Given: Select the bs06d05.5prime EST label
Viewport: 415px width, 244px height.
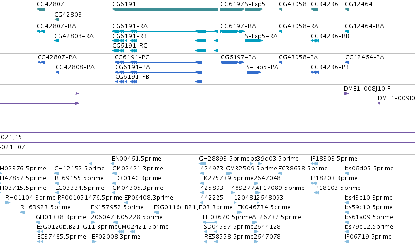Looking at the screenshot, I should coord(369,169).
